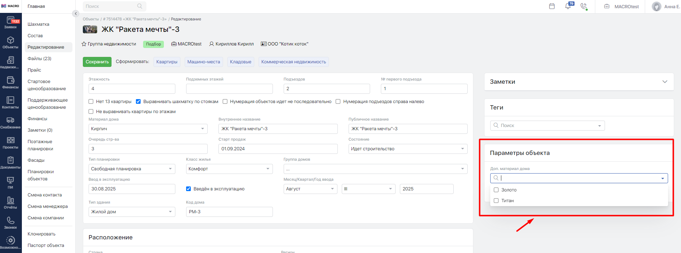Open Снабжение truck icon
Viewport: 681px width, 253px height.
pyautogui.click(x=10, y=122)
